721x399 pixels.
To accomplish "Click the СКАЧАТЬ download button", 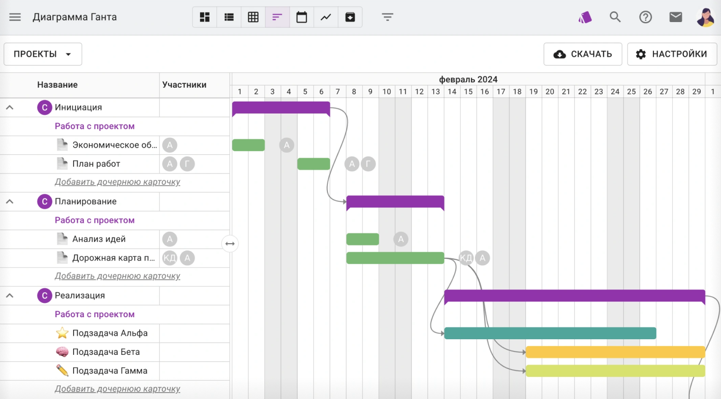I will click(583, 54).
